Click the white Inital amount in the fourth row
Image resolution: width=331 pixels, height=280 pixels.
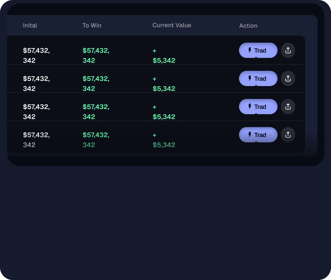point(36,140)
